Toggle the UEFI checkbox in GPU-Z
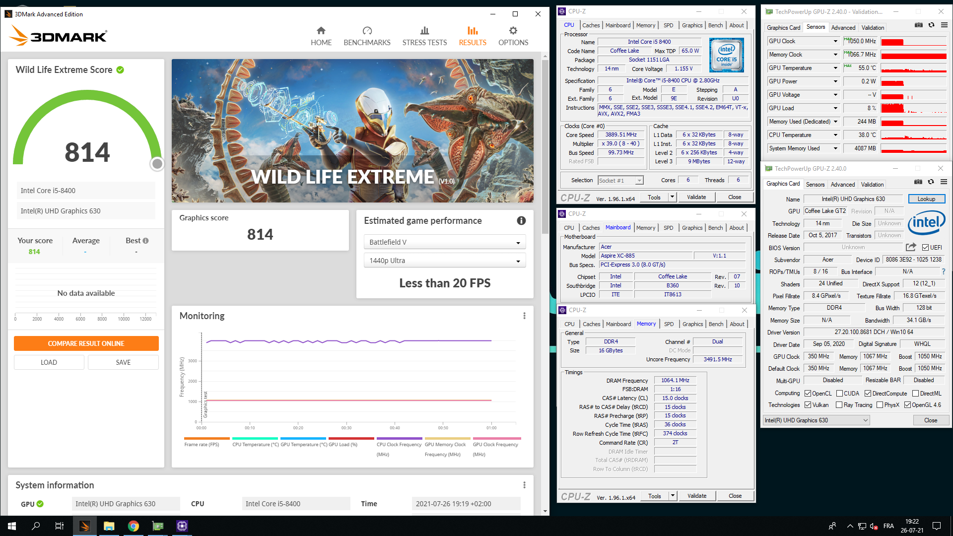The height and width of the screenshot is (536, 953). click(x=925, y=248)
